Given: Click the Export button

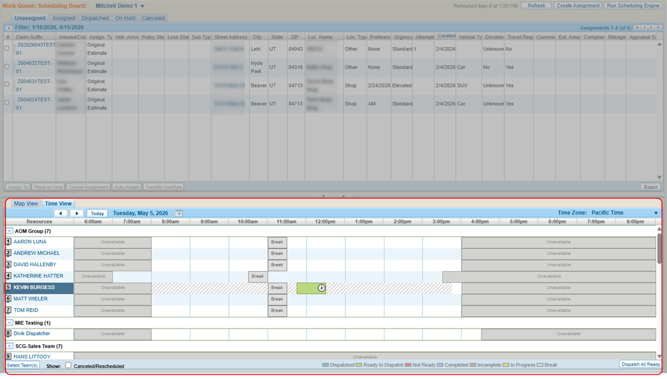Looking at the screenshot, I should (x=650, y=187).
